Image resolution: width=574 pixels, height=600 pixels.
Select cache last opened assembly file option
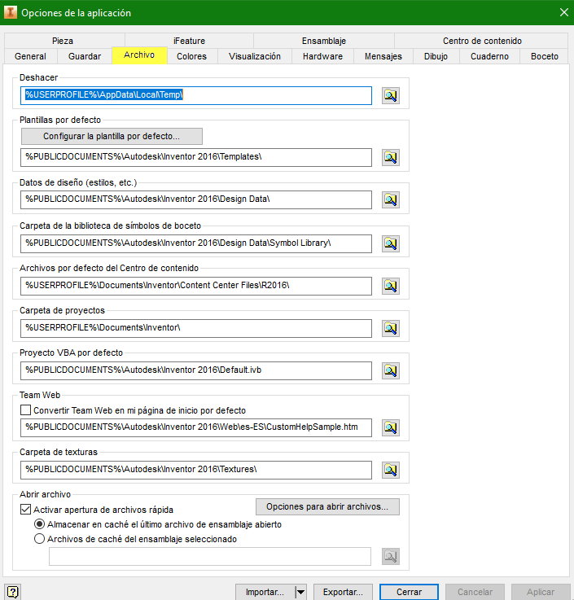point(39,524)
